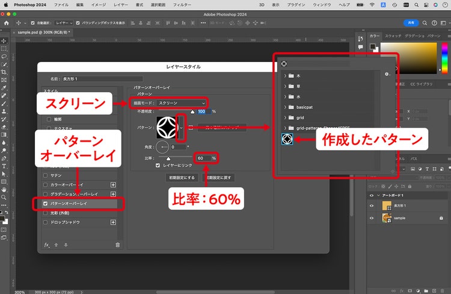Add another Color Overlay with the plus icon
The image size is (451, 294).
(113, 185)
